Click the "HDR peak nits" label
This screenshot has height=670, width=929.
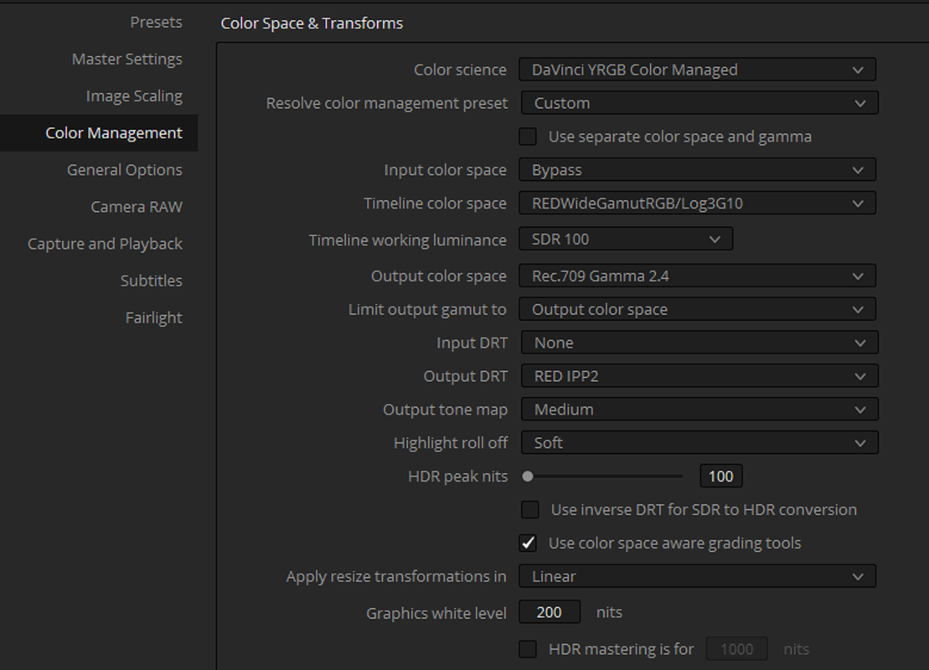tap(458, 477)
